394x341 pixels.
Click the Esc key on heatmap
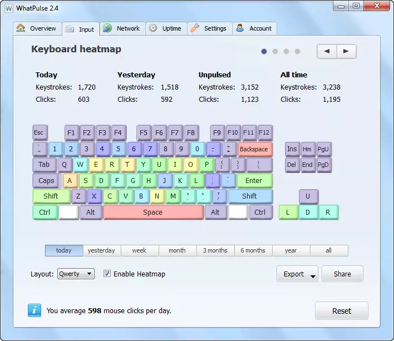40,132
